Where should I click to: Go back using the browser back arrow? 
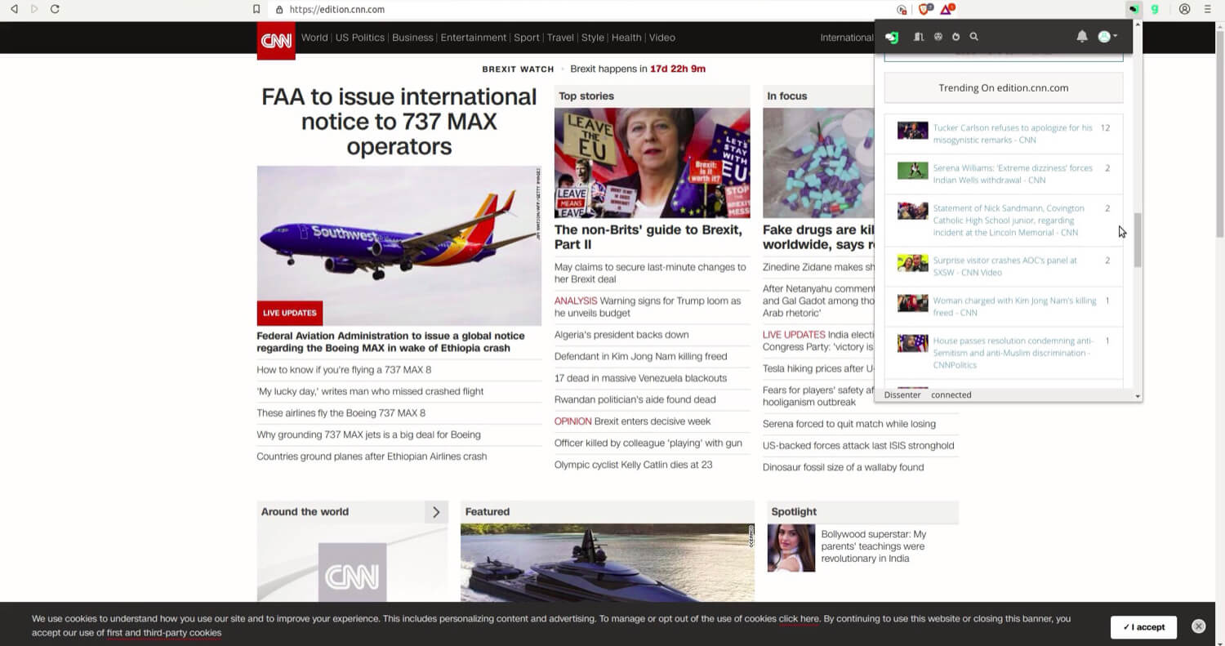(14, 9)
